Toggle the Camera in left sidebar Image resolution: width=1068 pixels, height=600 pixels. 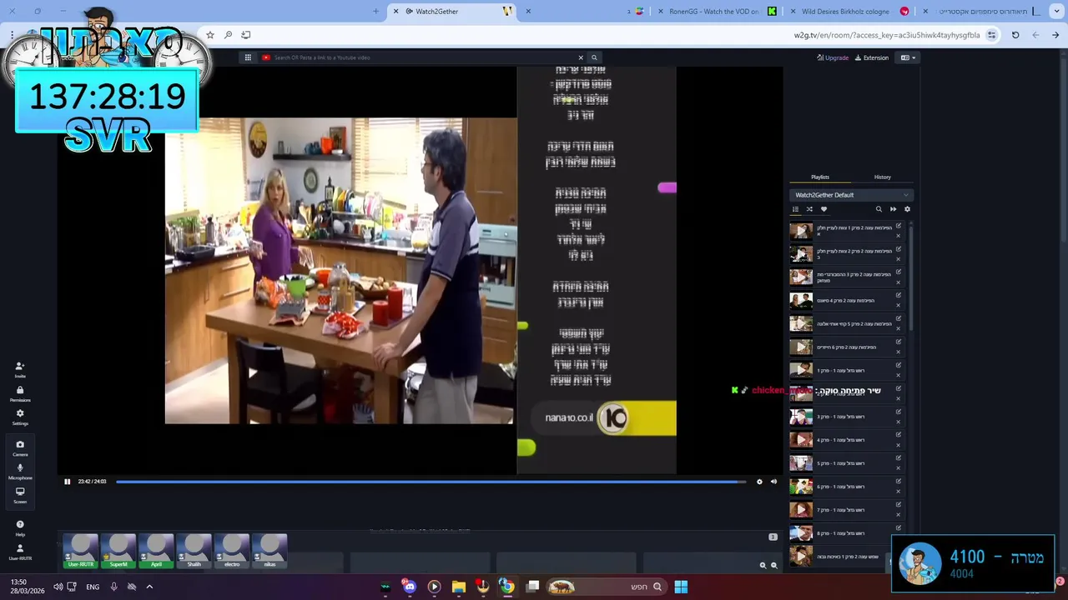click(x=20, y=447)
